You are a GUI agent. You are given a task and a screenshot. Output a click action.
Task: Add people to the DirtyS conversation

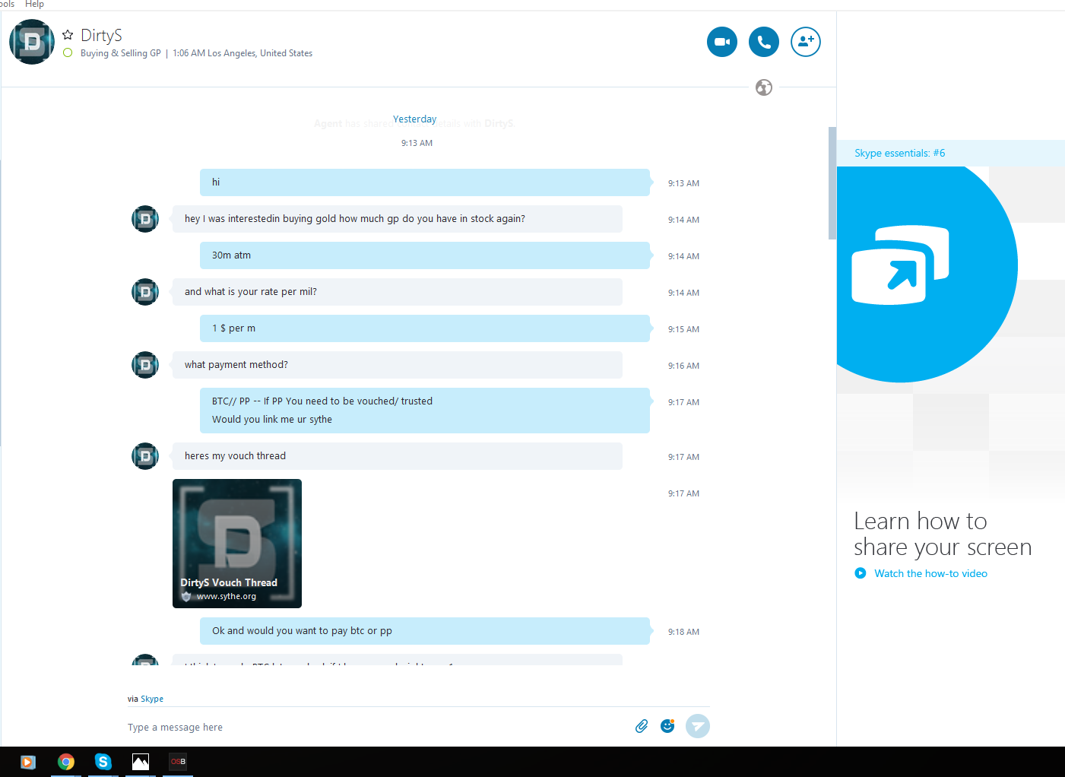coord(806,42)
